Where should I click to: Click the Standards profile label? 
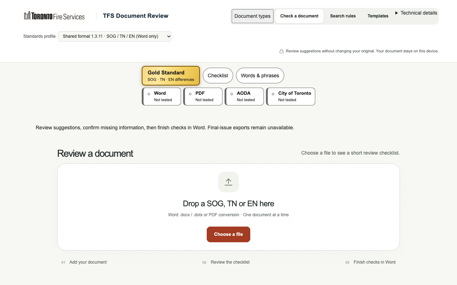point(39,36)
